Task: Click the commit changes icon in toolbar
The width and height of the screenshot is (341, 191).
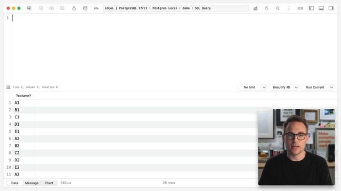Action: pyautogui.click(x=41, y=8)
